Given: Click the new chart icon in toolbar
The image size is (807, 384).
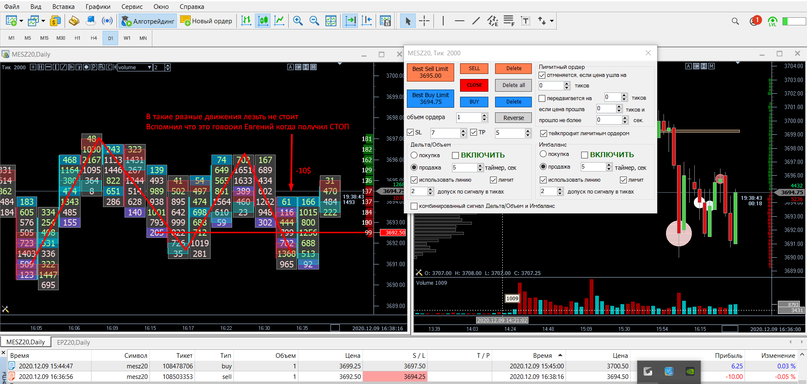Looking at the screenshot, I should [11, 21].
